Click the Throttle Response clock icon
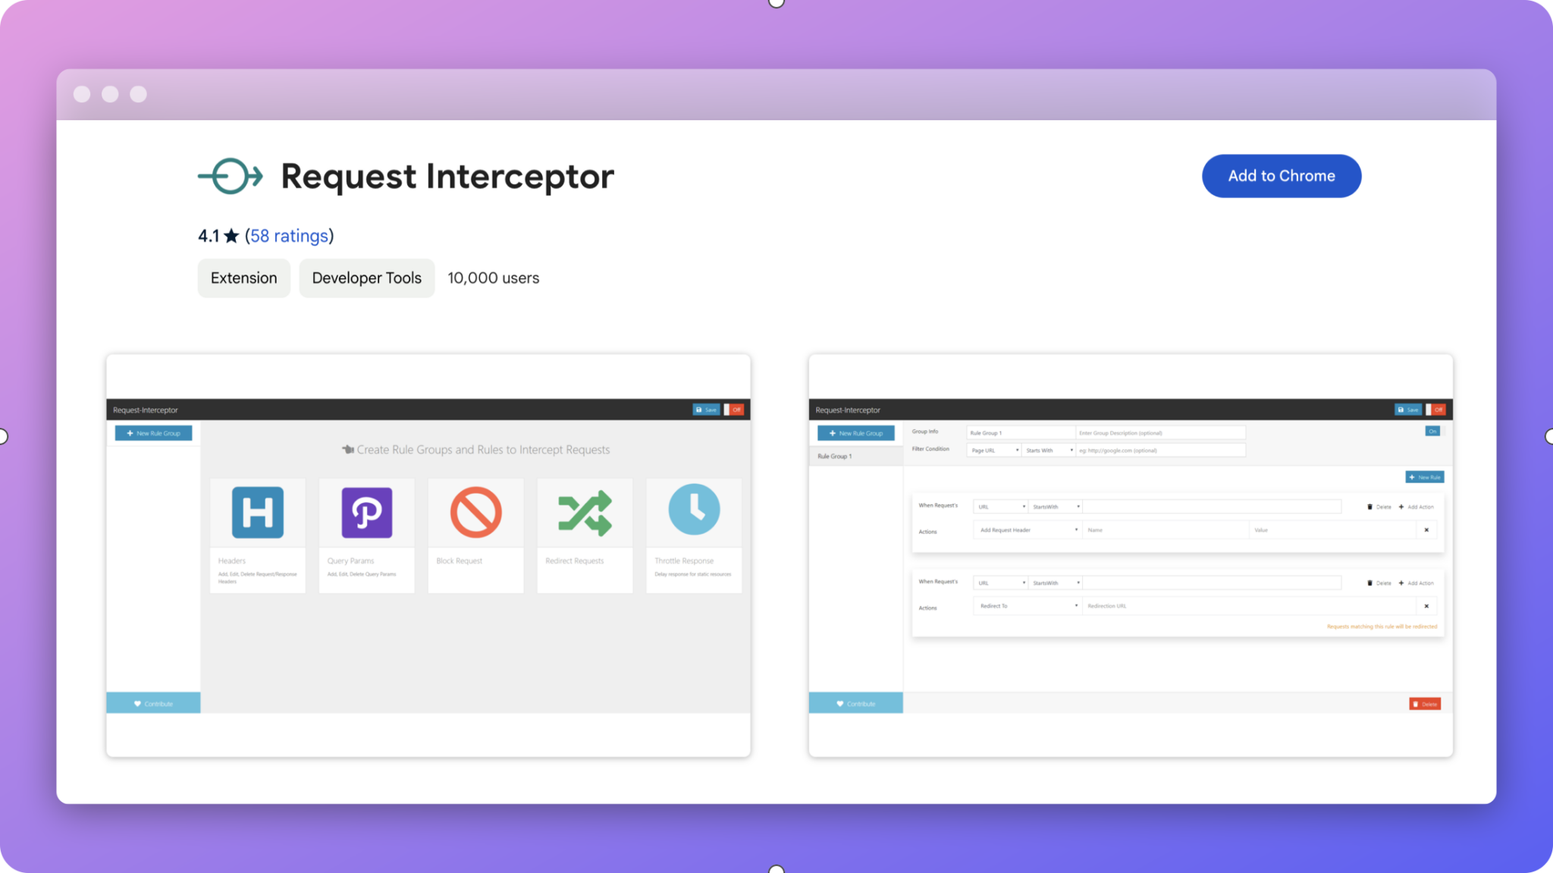The width and height of the screenshot is (1553, 873). (x=694, y=509)
